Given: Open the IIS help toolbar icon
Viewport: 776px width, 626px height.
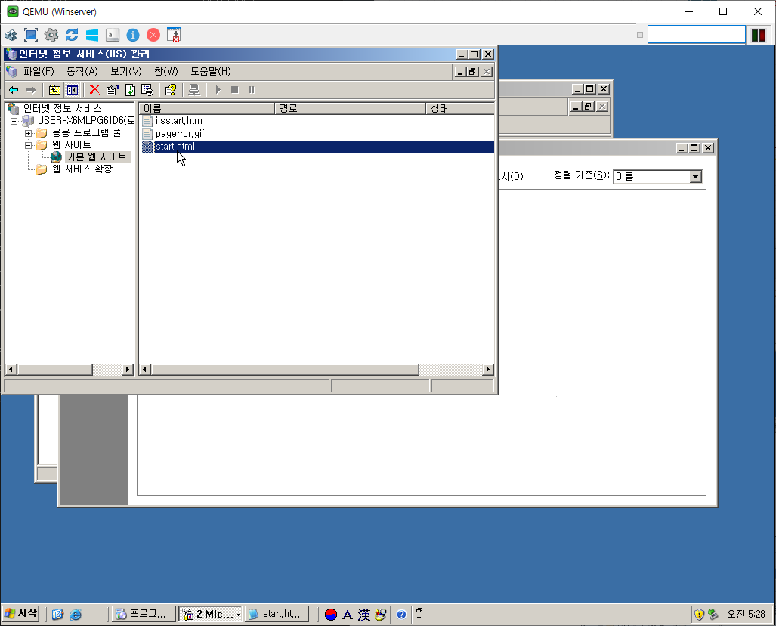Looking at the screenshot, I should 171,90.
